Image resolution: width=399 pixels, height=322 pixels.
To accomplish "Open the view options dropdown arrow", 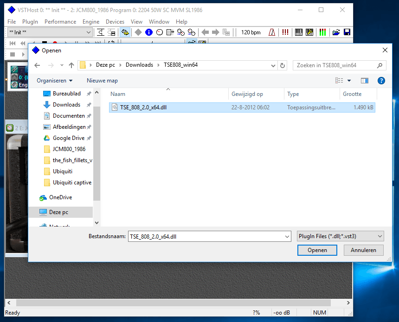I will pos(349,81).
